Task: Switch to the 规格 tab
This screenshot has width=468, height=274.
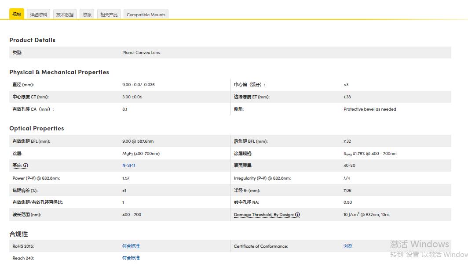Action: [17, 14]
